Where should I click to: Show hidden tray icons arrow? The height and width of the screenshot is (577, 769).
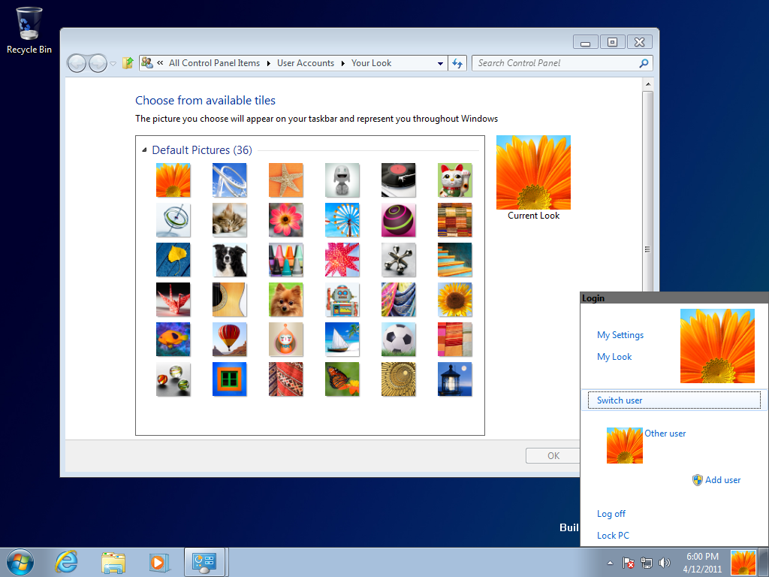pyautogui.click(x=610, y=563)
